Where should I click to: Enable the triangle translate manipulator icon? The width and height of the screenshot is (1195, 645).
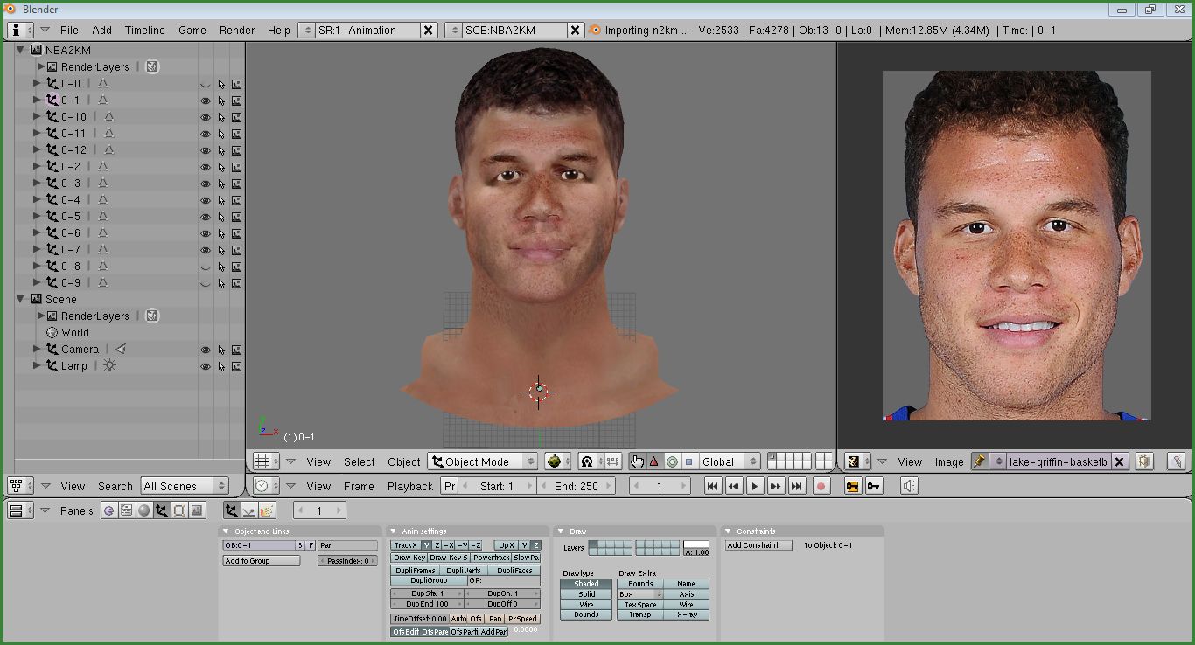[653, 461]
